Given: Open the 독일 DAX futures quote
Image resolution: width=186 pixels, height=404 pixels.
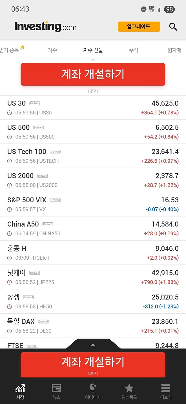Looking at the screenshot, I should click(x=93, y=325).
